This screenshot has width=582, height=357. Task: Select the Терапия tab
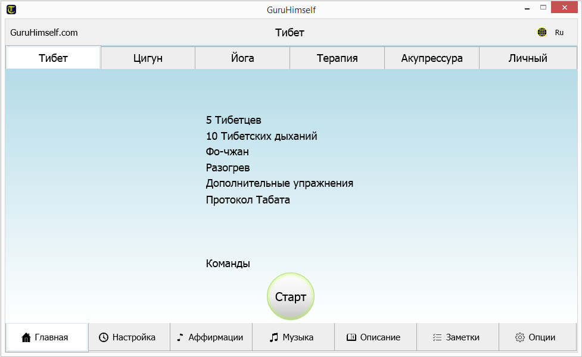[x=337, y=58]
